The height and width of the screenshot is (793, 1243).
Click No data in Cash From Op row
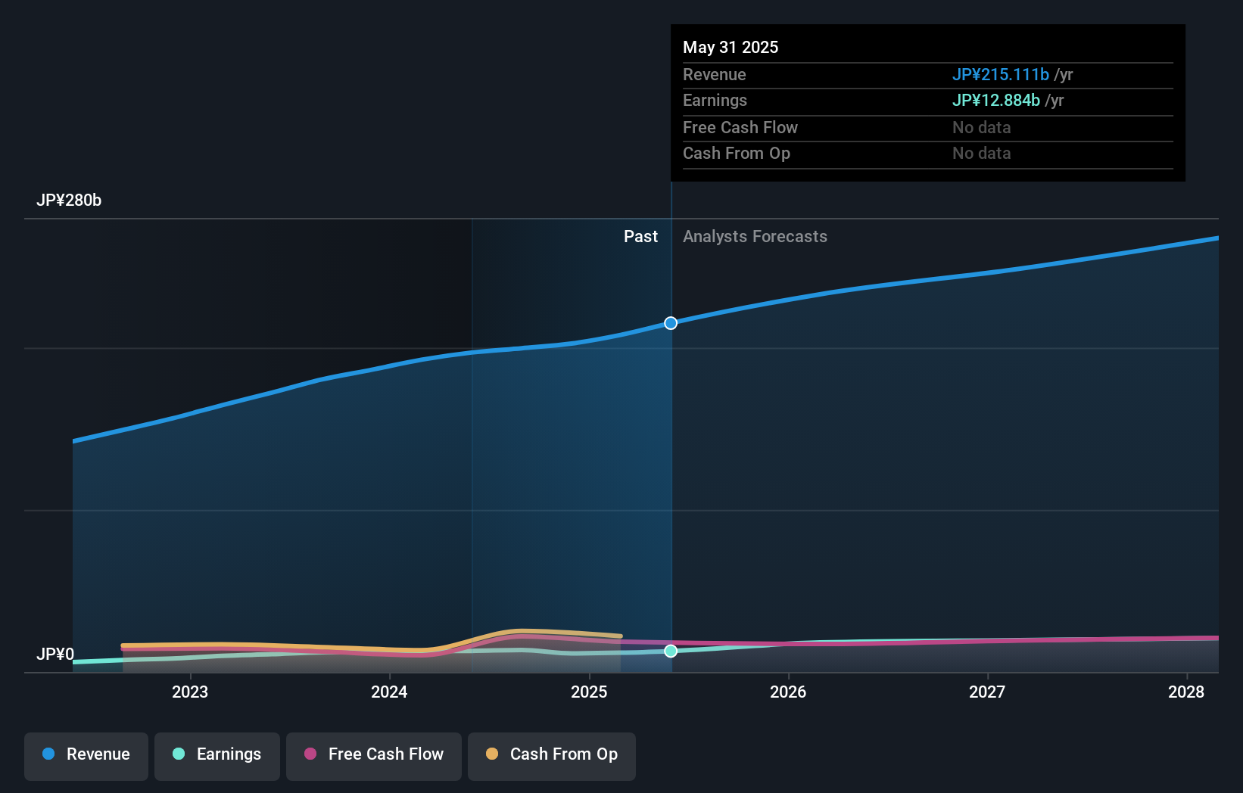[x=982, y=153]
